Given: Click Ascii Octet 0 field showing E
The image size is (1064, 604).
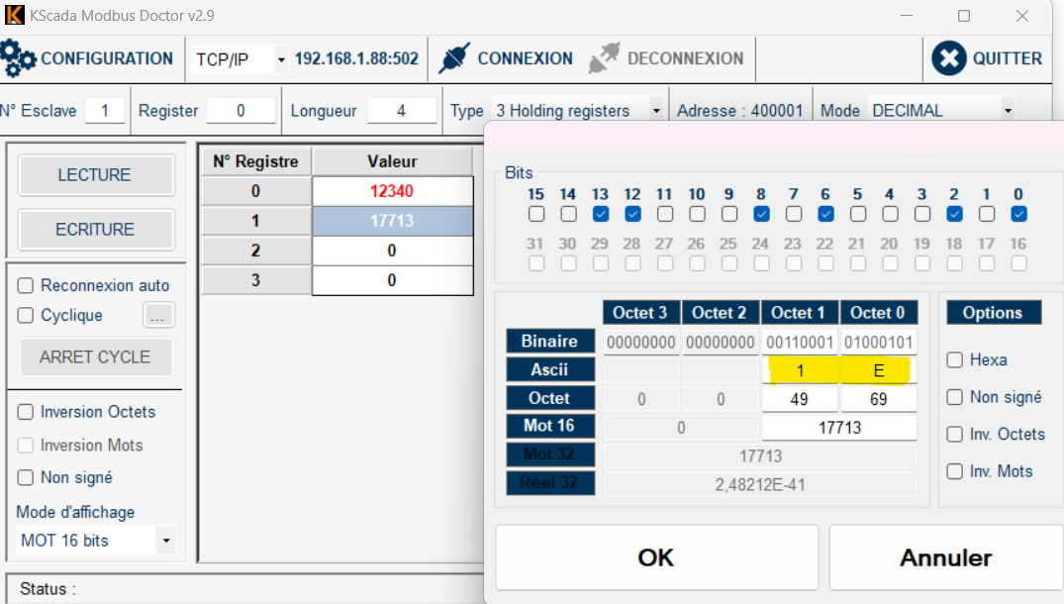Looking at the screenshot, I should [x=879, y=370].
